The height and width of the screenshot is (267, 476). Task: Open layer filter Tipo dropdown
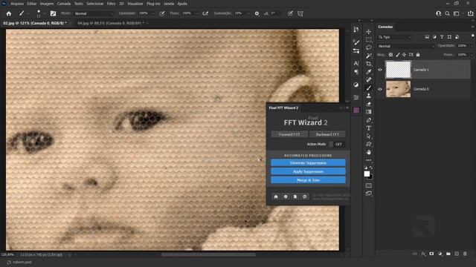(x=395, y=37)
